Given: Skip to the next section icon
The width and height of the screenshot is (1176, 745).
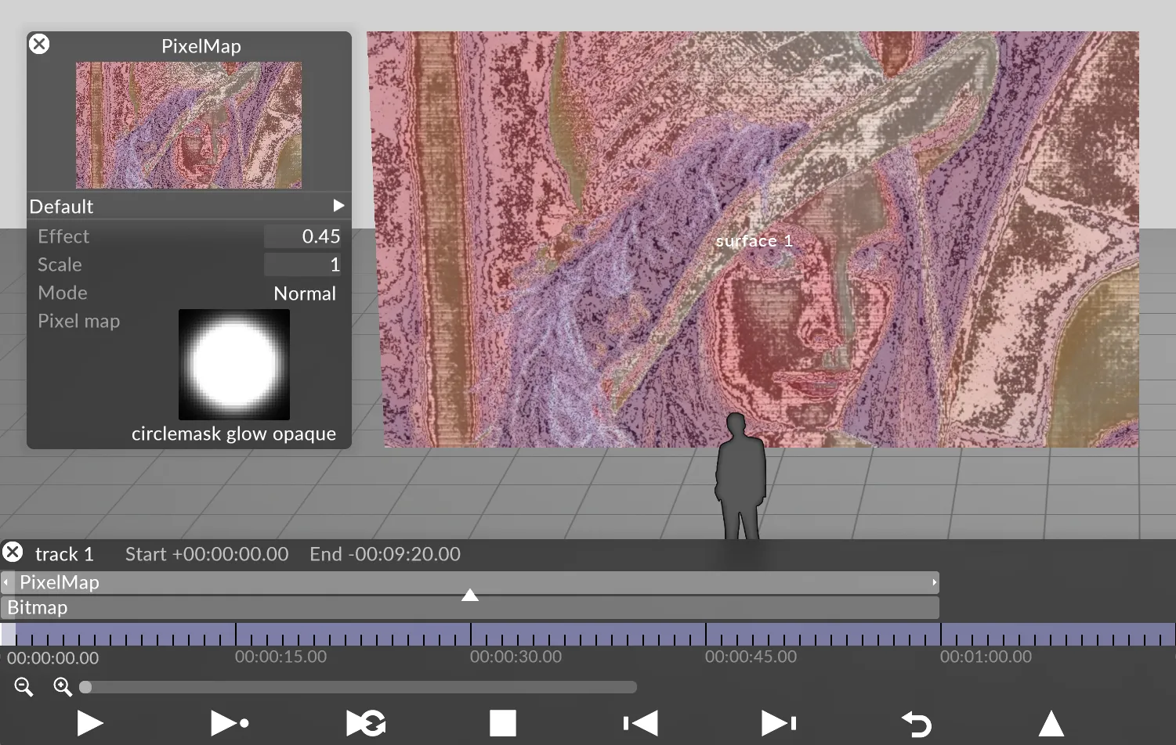Looking at the screenshot, I should click(x=778, y=723).
